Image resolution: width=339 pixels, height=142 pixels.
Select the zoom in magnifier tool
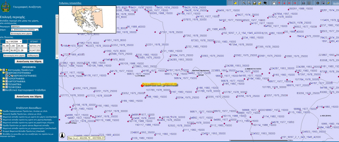[x=244, y=3]
